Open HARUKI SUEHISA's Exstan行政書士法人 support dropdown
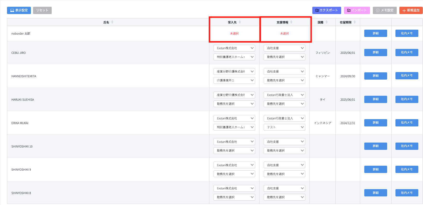 pos(284,95)
